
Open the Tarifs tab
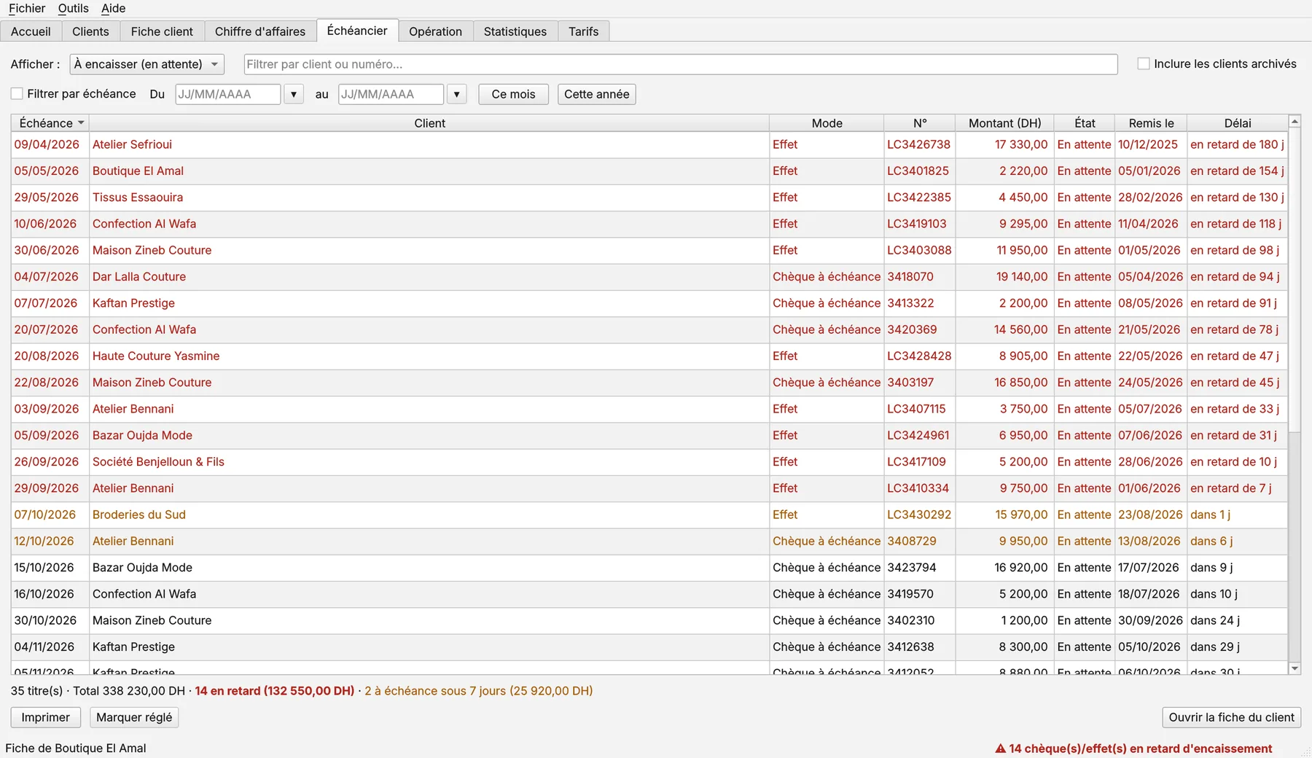click(583, 31)
